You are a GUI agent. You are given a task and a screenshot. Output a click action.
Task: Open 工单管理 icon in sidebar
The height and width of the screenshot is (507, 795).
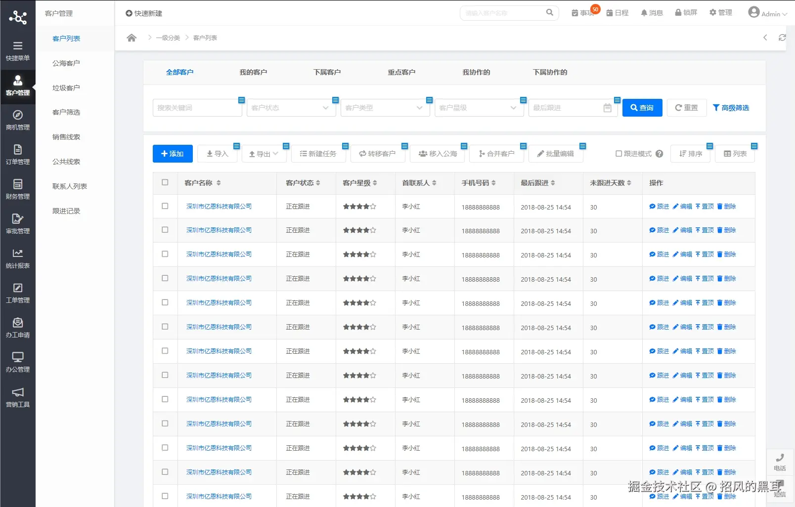pyautogui.click(x=18, y=288)
